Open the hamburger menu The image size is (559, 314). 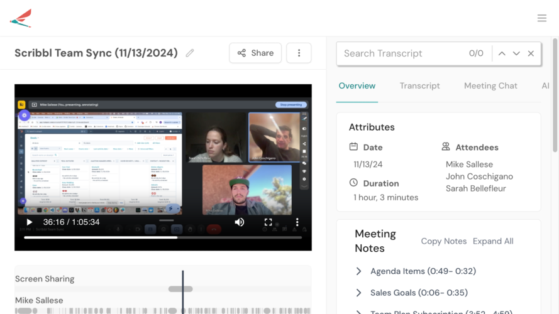[x=542, y=18]
